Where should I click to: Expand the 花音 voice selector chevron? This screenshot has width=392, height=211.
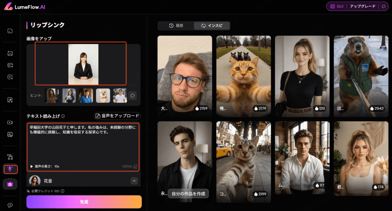tap(134, 181)
